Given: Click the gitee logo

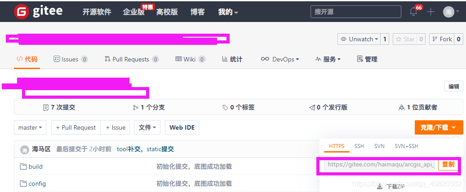Looking at the screenshot, I should (38, 12).
